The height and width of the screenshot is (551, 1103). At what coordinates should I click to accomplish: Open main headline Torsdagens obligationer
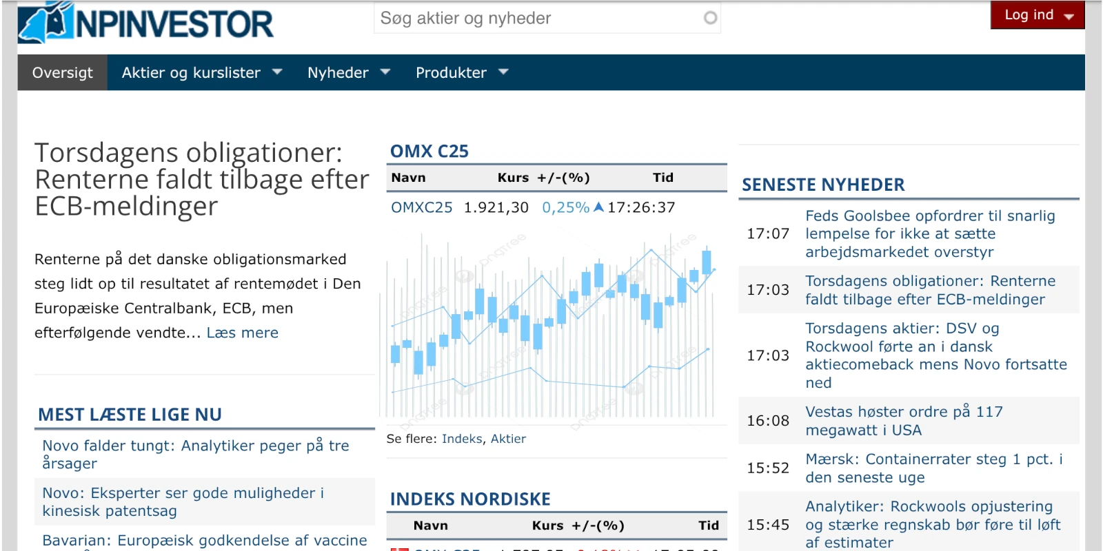pyautogui.click(x=201, y=179)
